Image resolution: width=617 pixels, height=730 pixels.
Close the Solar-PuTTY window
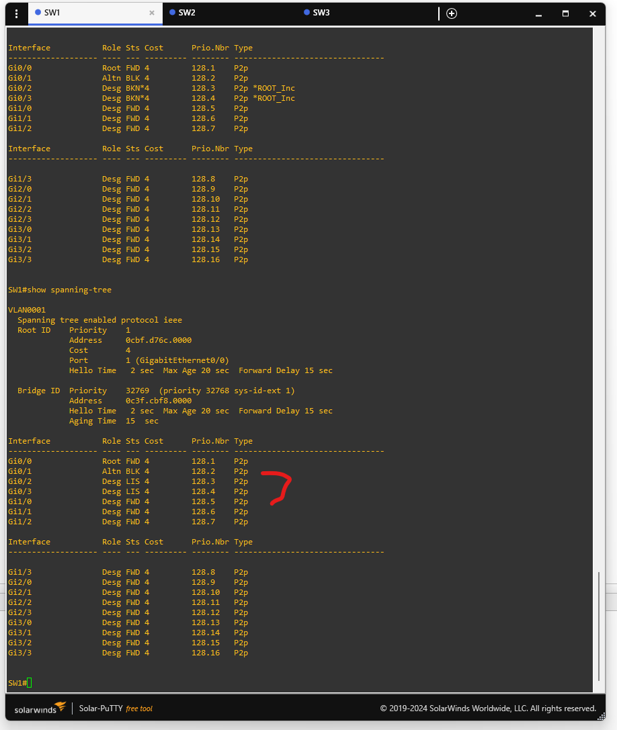click(593, 13)
